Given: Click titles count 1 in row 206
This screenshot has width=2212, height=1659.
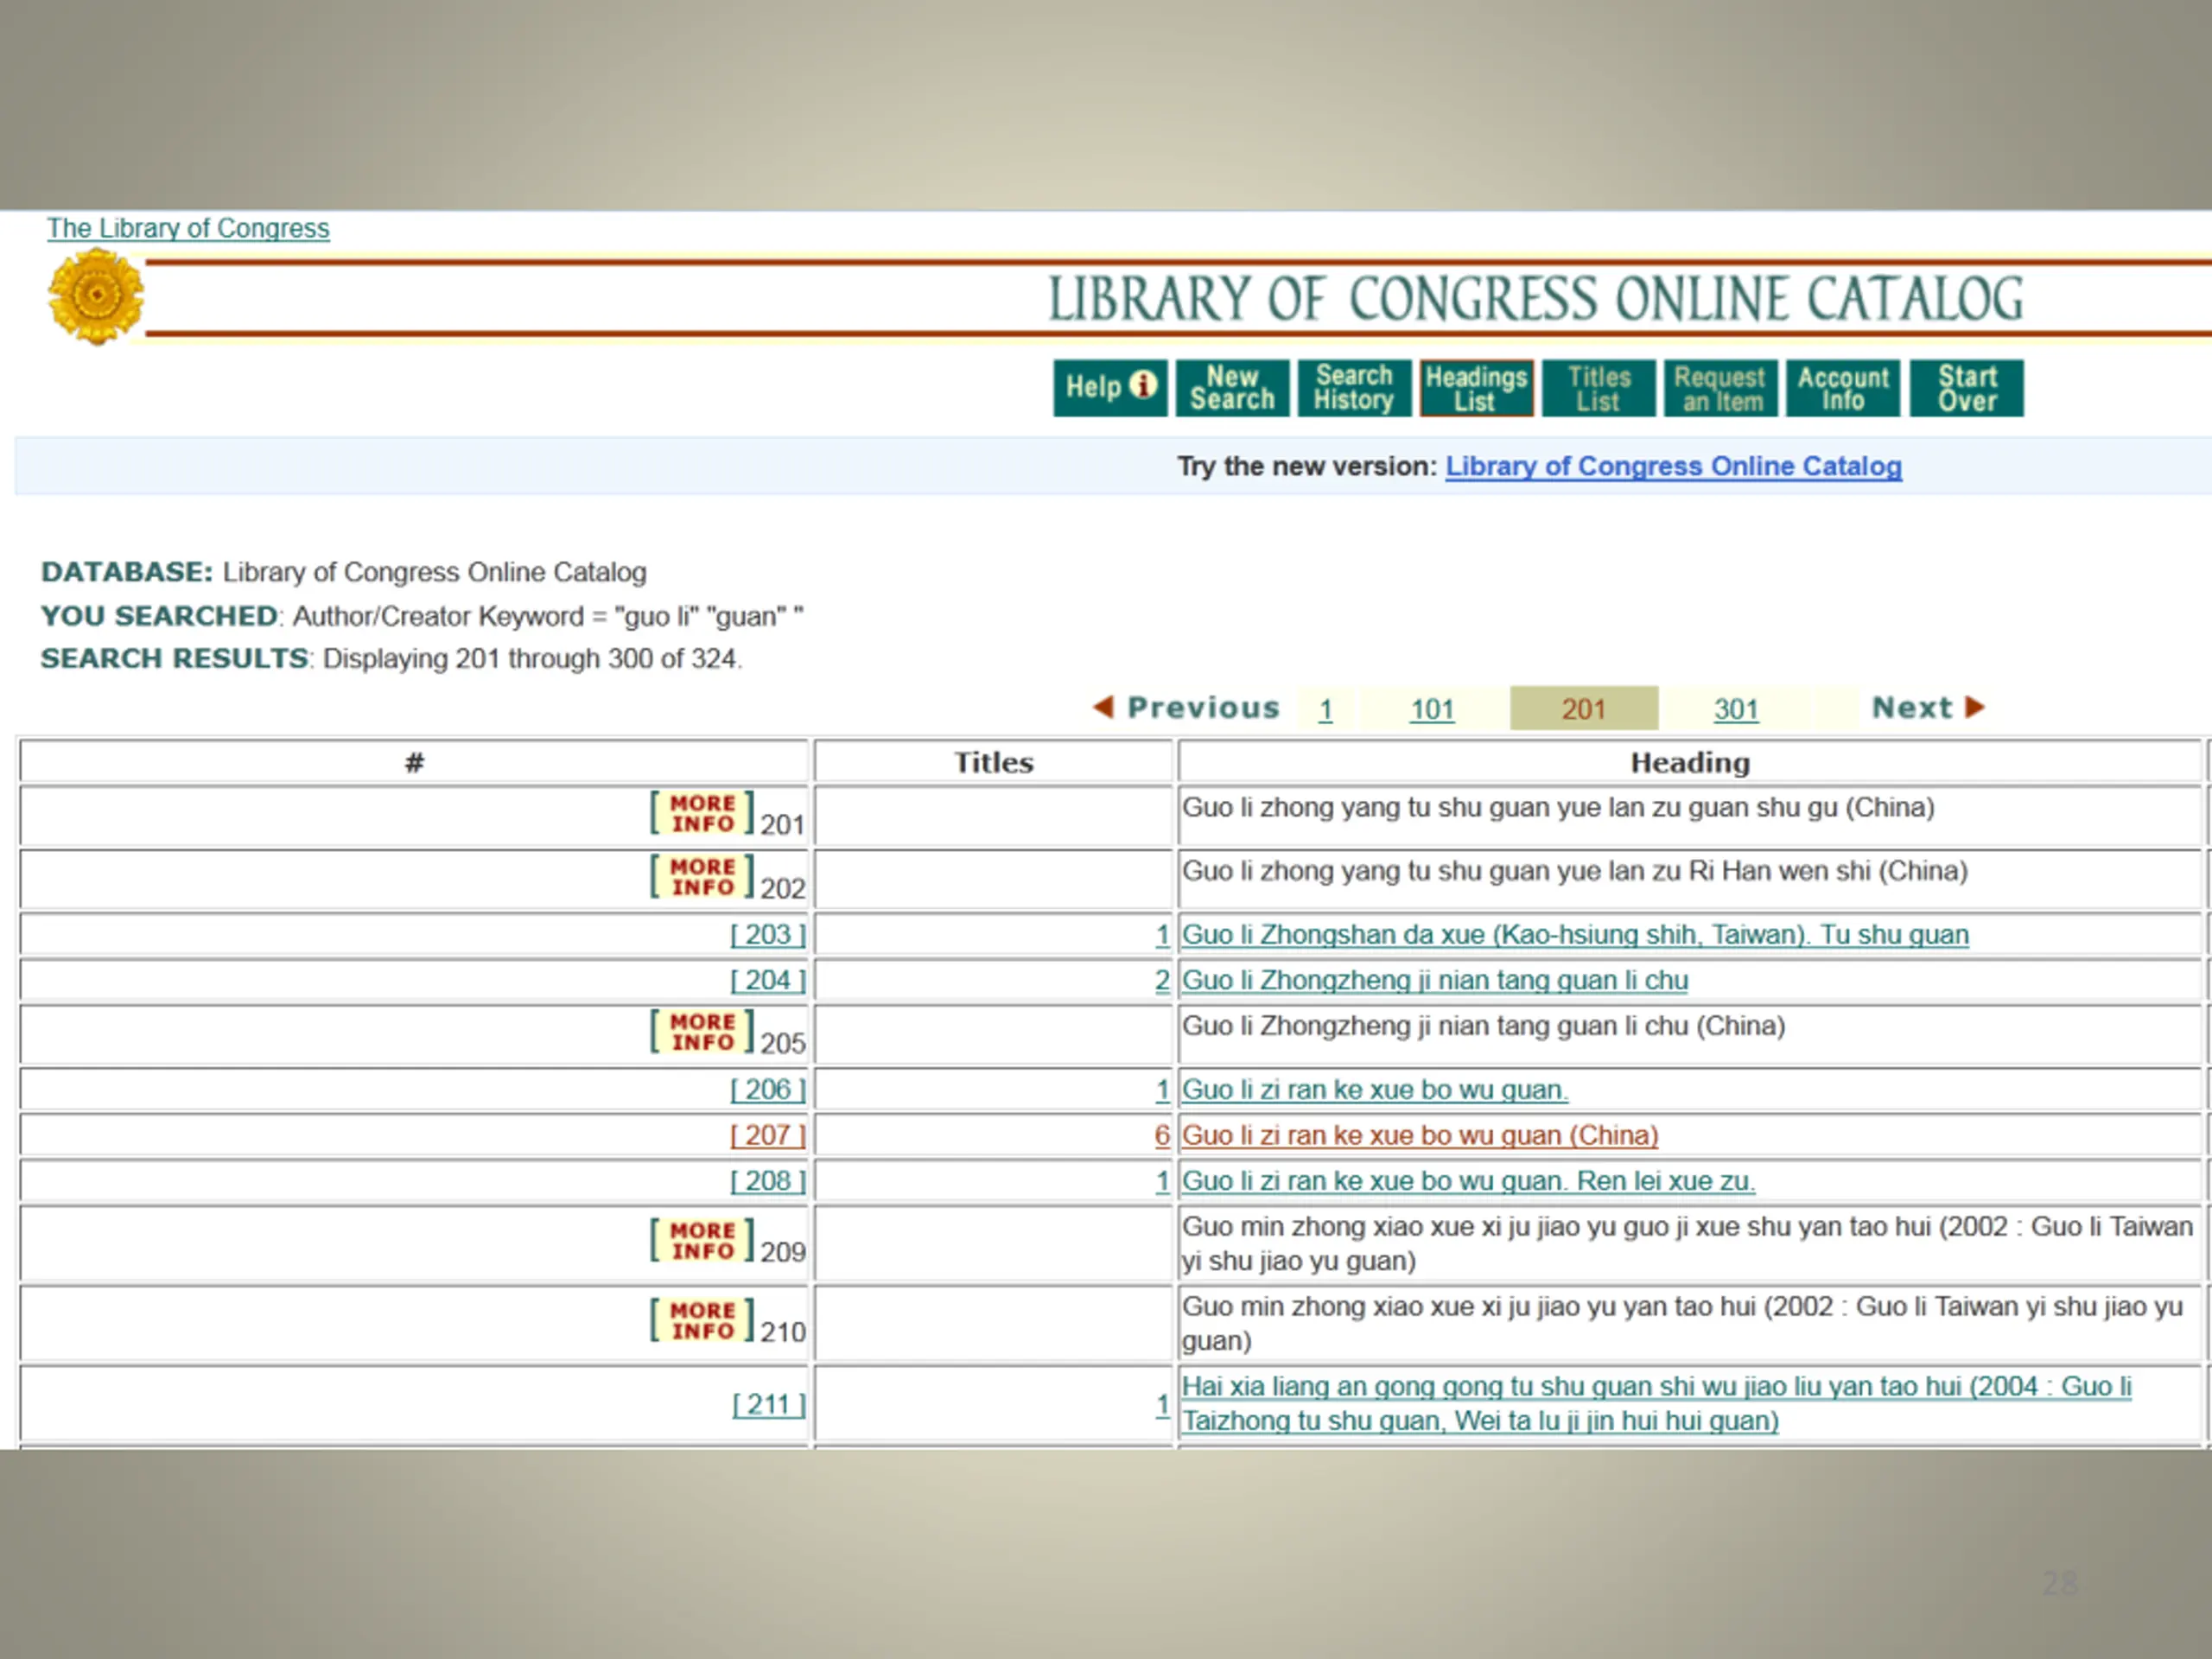Looking at the screenshot, I should [x=1162, y=1089].
